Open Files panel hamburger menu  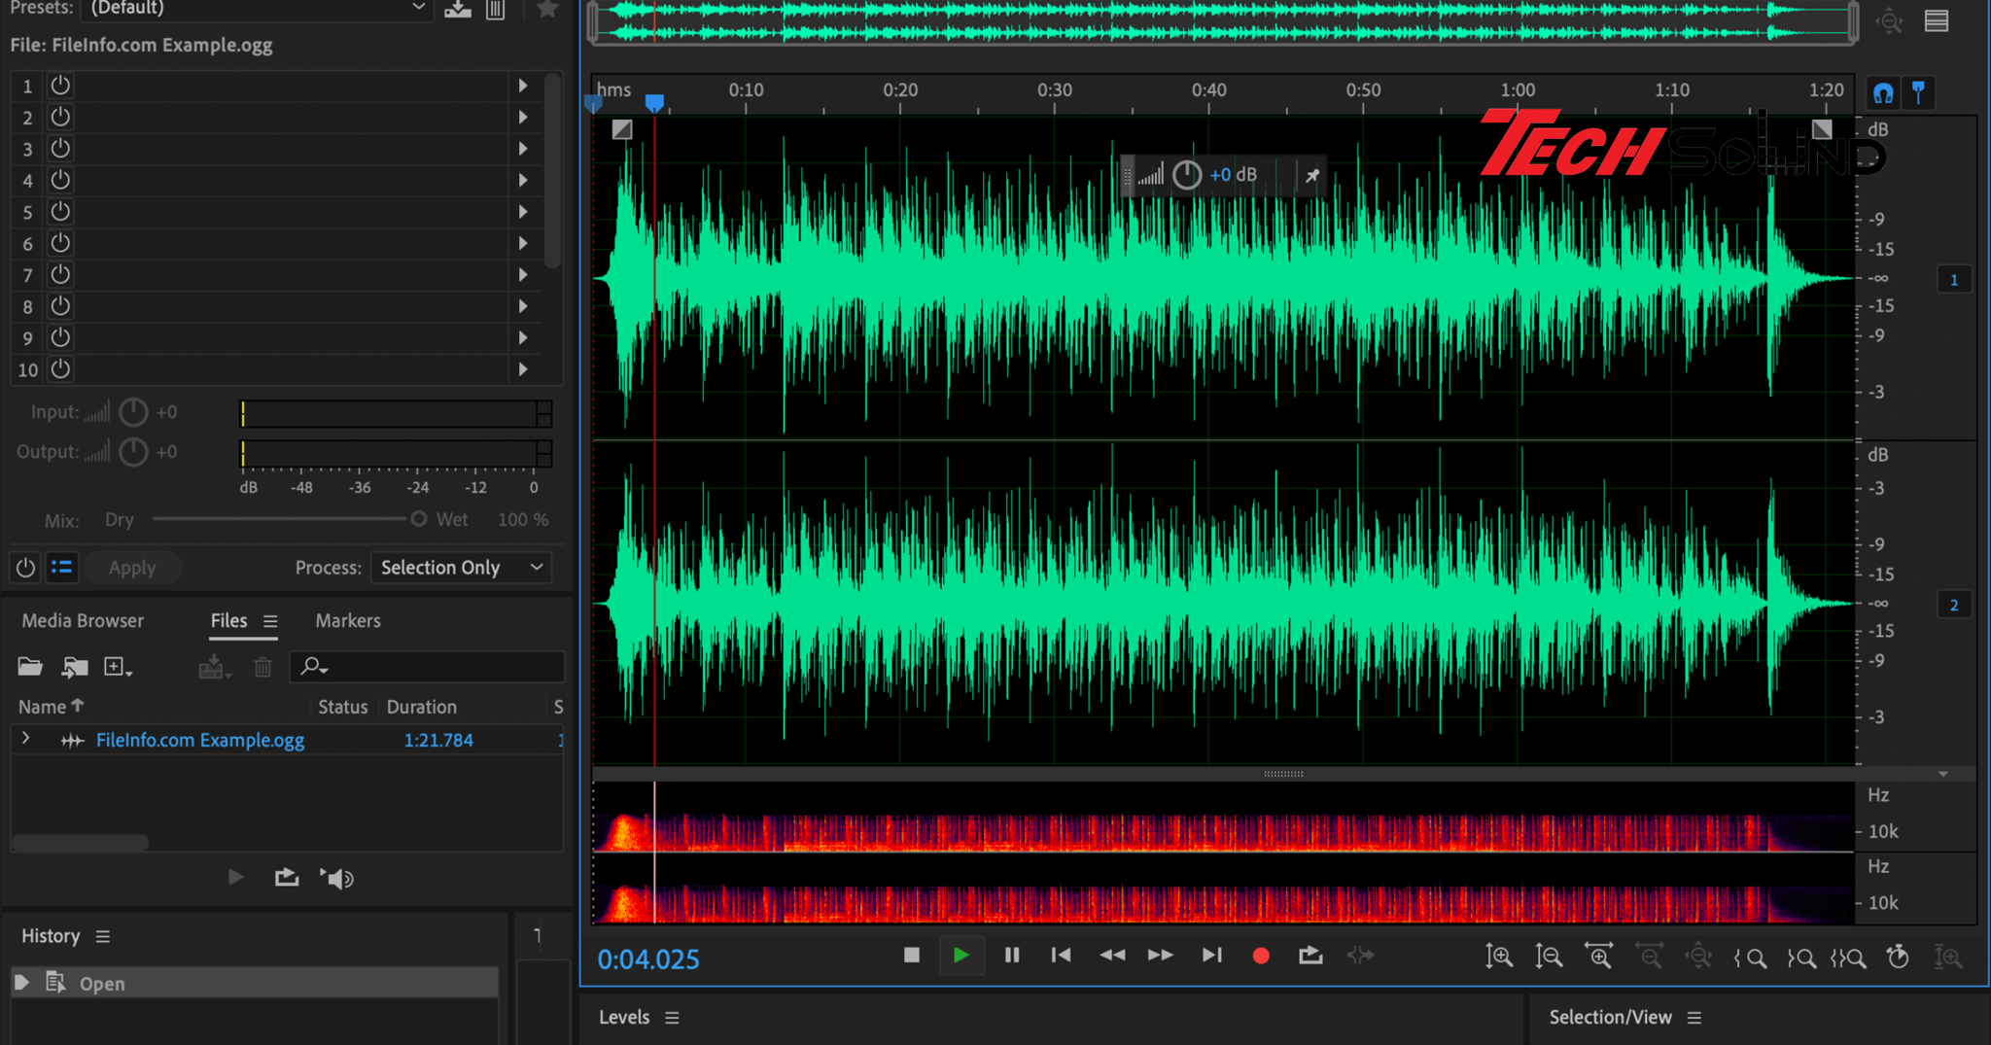click(x=270, y=621)
